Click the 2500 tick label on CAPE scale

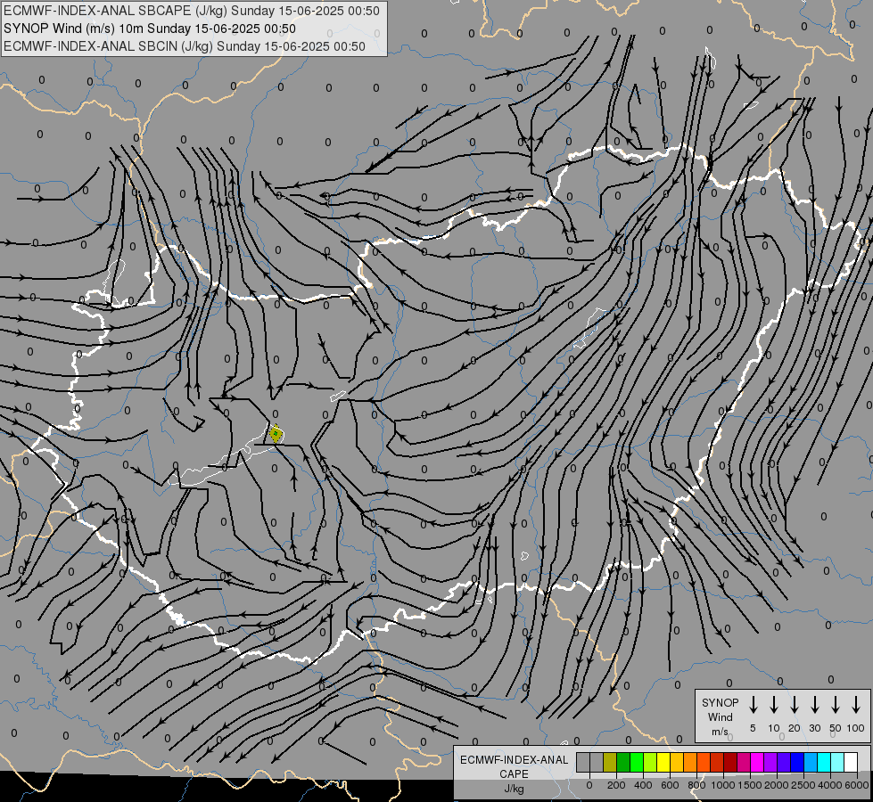point(803,785)
